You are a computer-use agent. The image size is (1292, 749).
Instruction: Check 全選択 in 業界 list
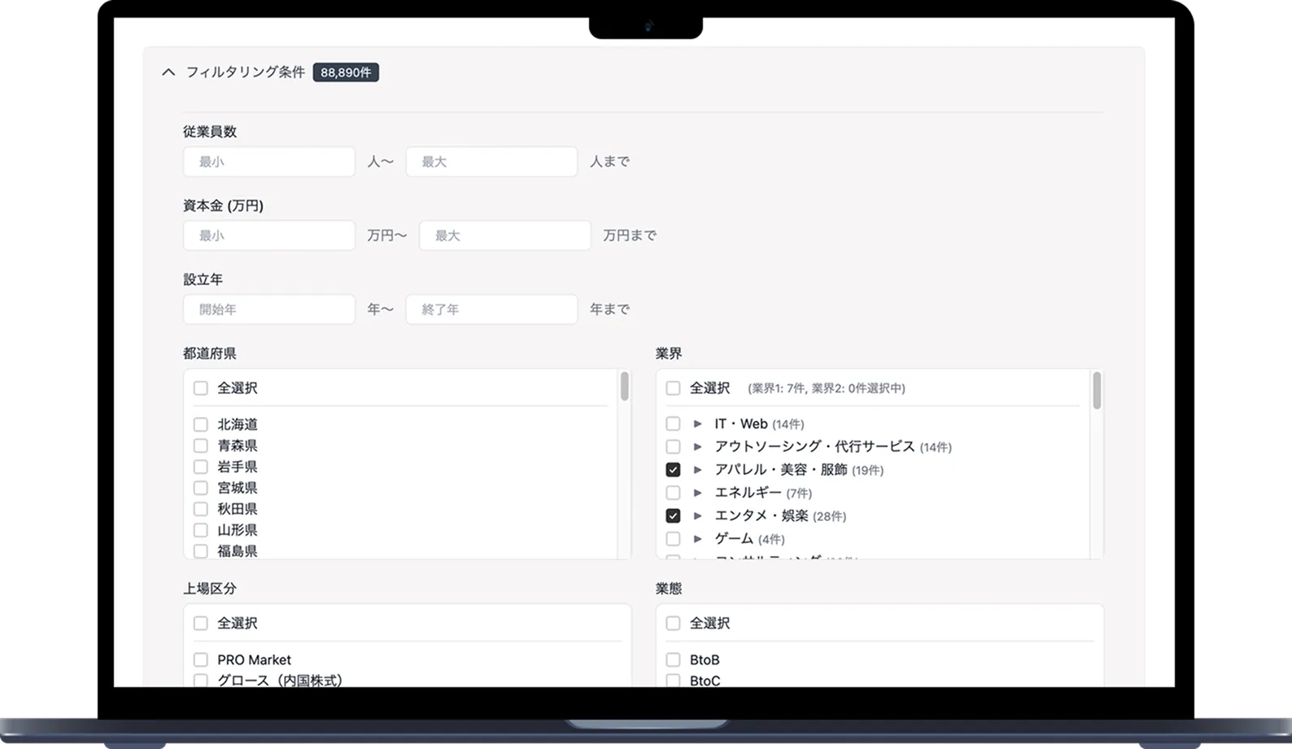(673, 388)
